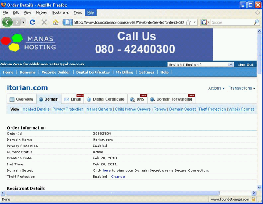Open the Name Servers link

click(x=99, y=109)
